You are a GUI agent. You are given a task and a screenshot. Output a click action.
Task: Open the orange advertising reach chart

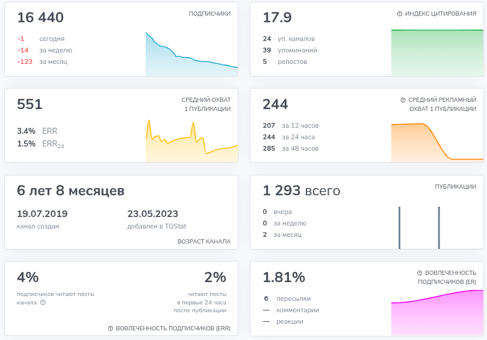tap(437, 142)
